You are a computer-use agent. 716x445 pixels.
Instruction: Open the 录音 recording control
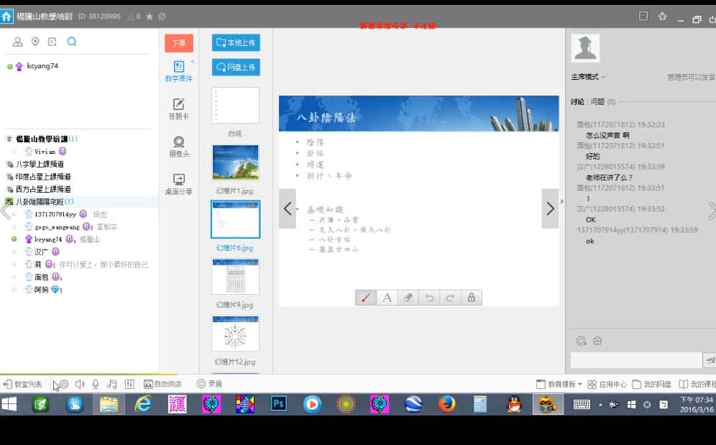208,383
